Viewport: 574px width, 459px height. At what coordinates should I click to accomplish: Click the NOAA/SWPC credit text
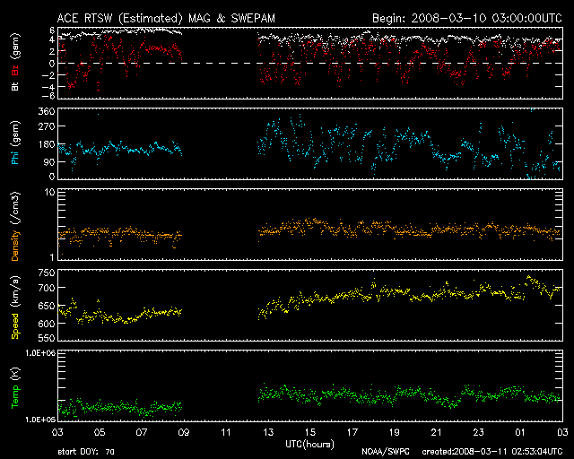384,453
